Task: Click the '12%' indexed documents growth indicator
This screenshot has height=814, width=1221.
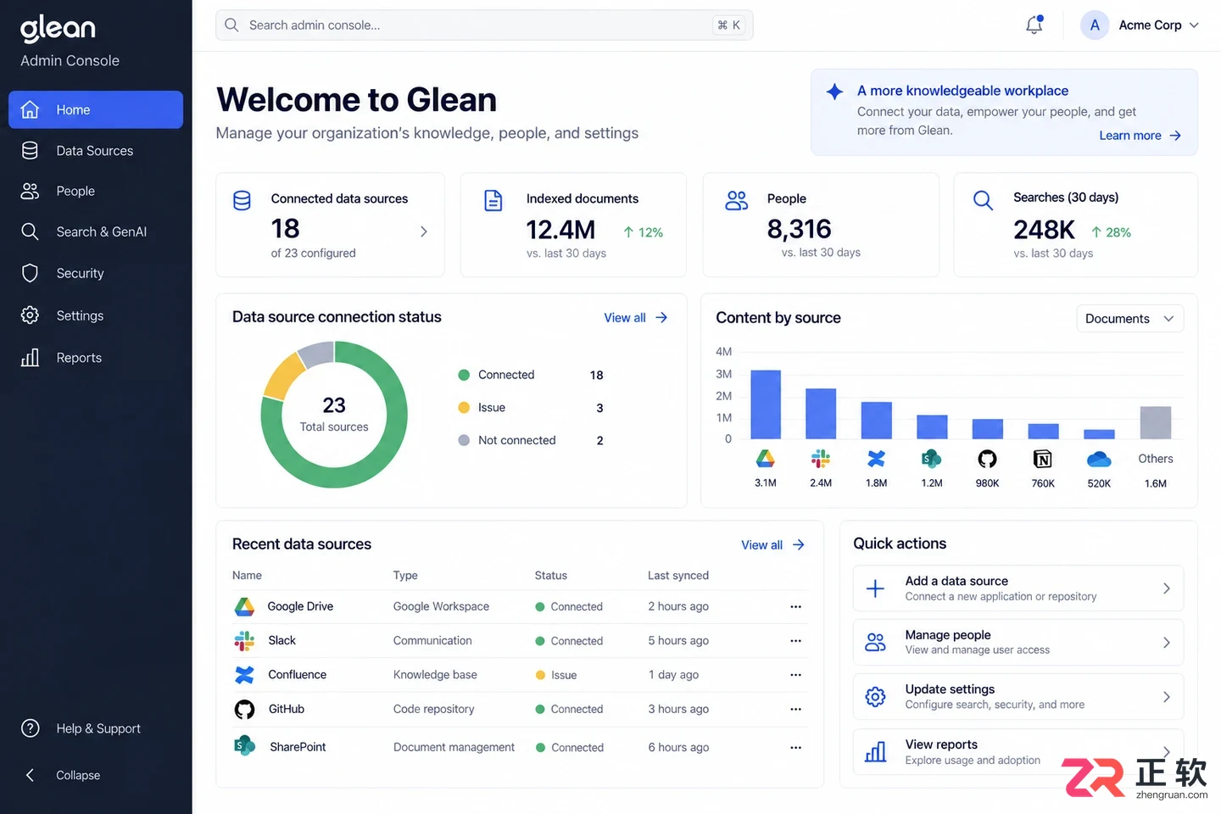Action: [644, 232]
